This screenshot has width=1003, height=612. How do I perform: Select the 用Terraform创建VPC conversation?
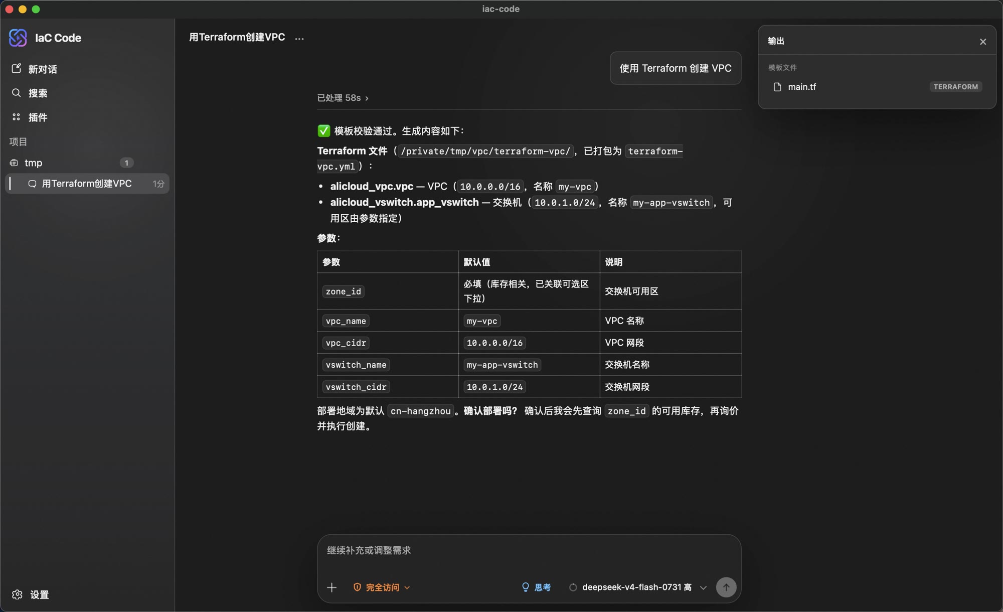click(87, 184)
